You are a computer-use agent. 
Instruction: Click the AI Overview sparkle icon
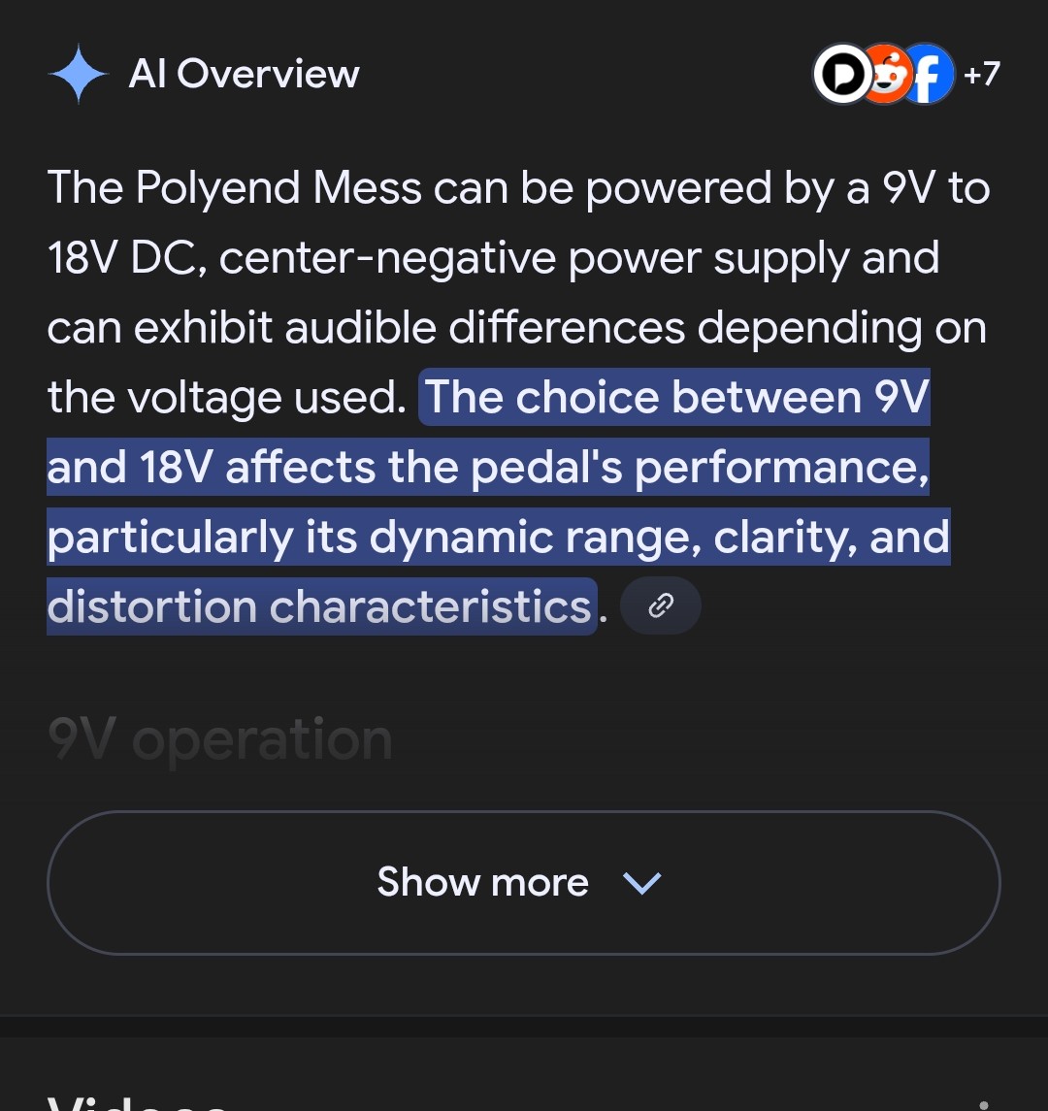[x=78, y=73]
